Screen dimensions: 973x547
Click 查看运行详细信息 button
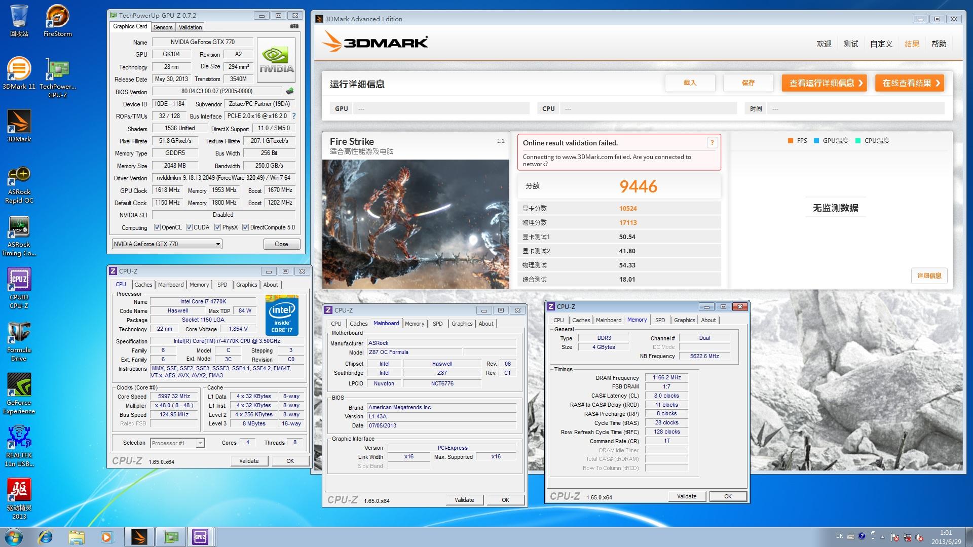(x=824, y=83)
